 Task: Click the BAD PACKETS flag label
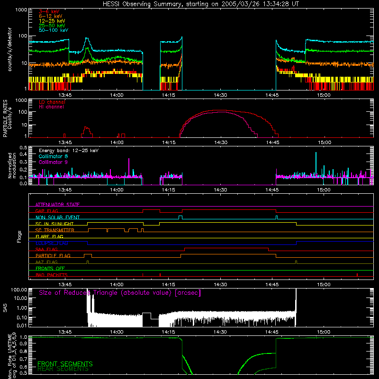52,275
